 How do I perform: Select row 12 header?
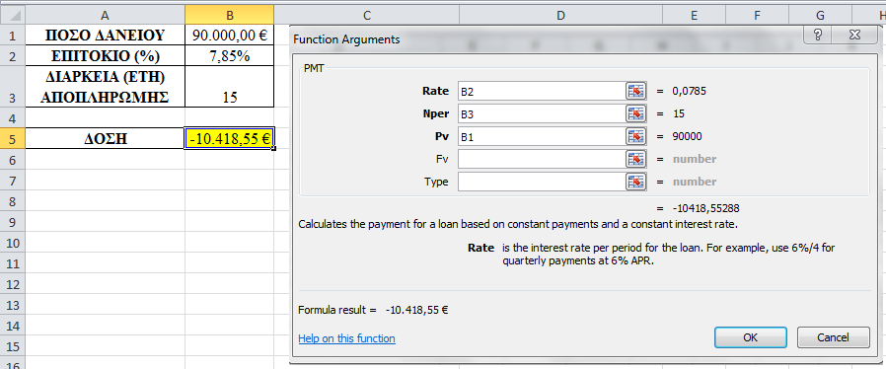(13, 284)
